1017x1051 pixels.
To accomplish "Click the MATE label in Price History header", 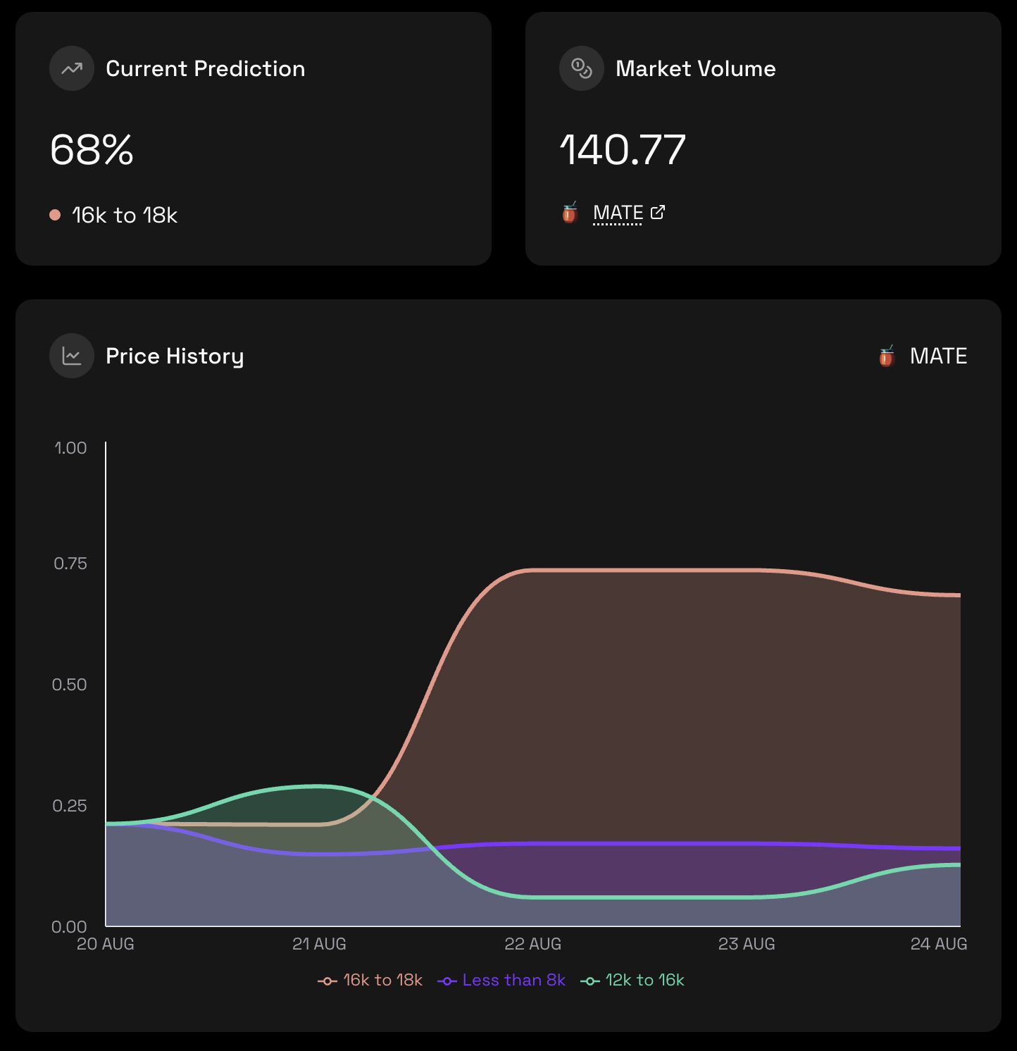I will coord(938,356).
